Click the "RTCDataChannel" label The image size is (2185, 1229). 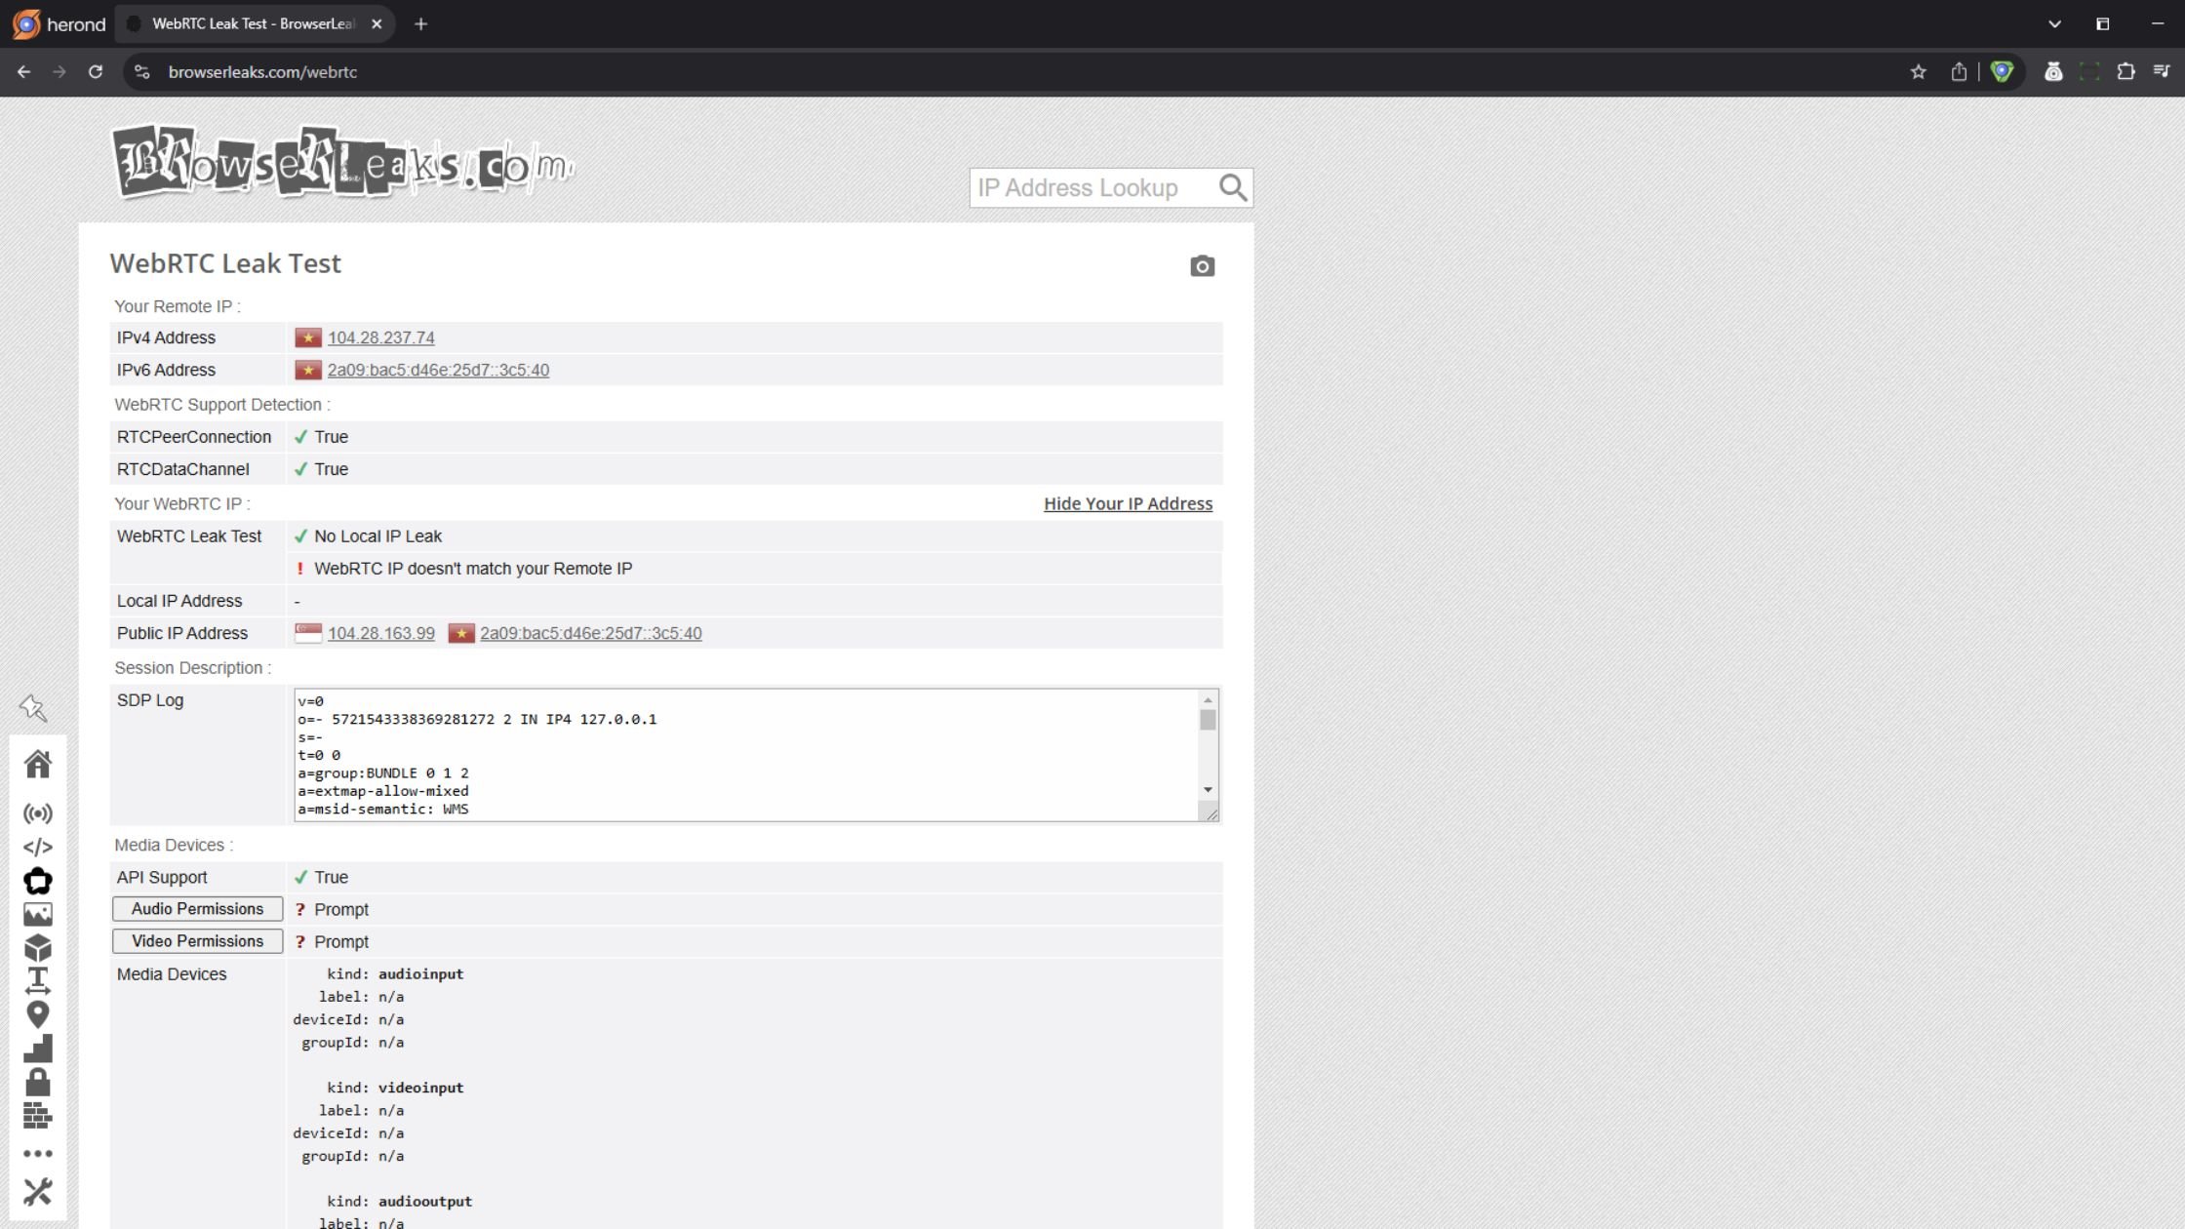(182, 469)
